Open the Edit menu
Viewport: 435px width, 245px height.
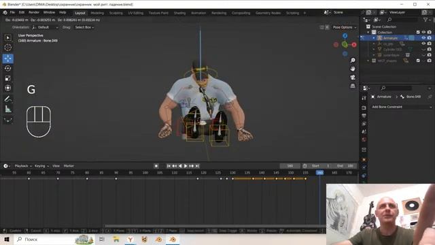tap(22, 12)
